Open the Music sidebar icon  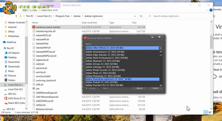coord(6,71)
